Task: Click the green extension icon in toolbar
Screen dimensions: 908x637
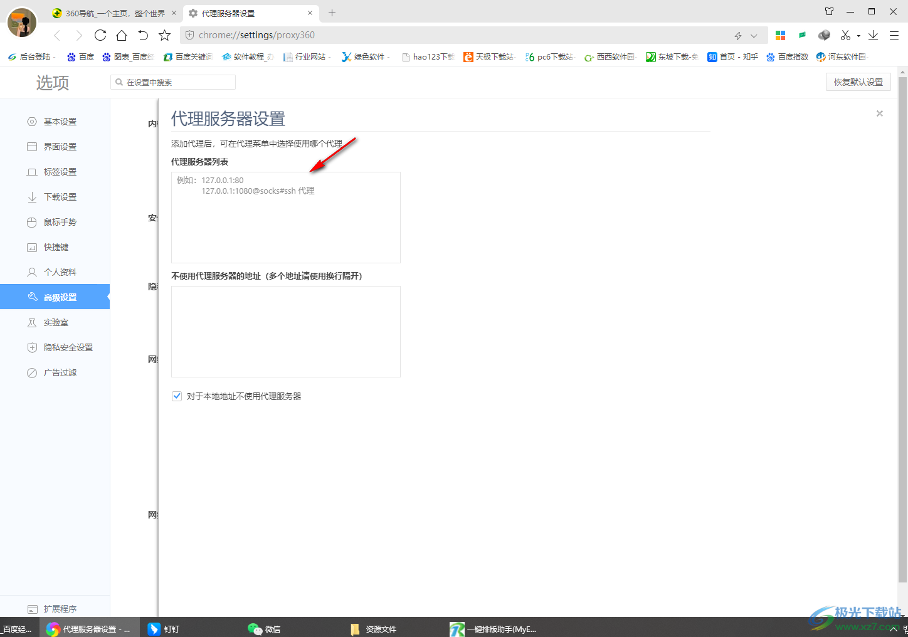Action: pyautogui.click(x=802, y=35)
